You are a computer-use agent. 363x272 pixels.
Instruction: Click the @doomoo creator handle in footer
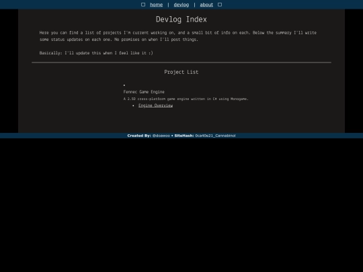(x=161, y=136)
